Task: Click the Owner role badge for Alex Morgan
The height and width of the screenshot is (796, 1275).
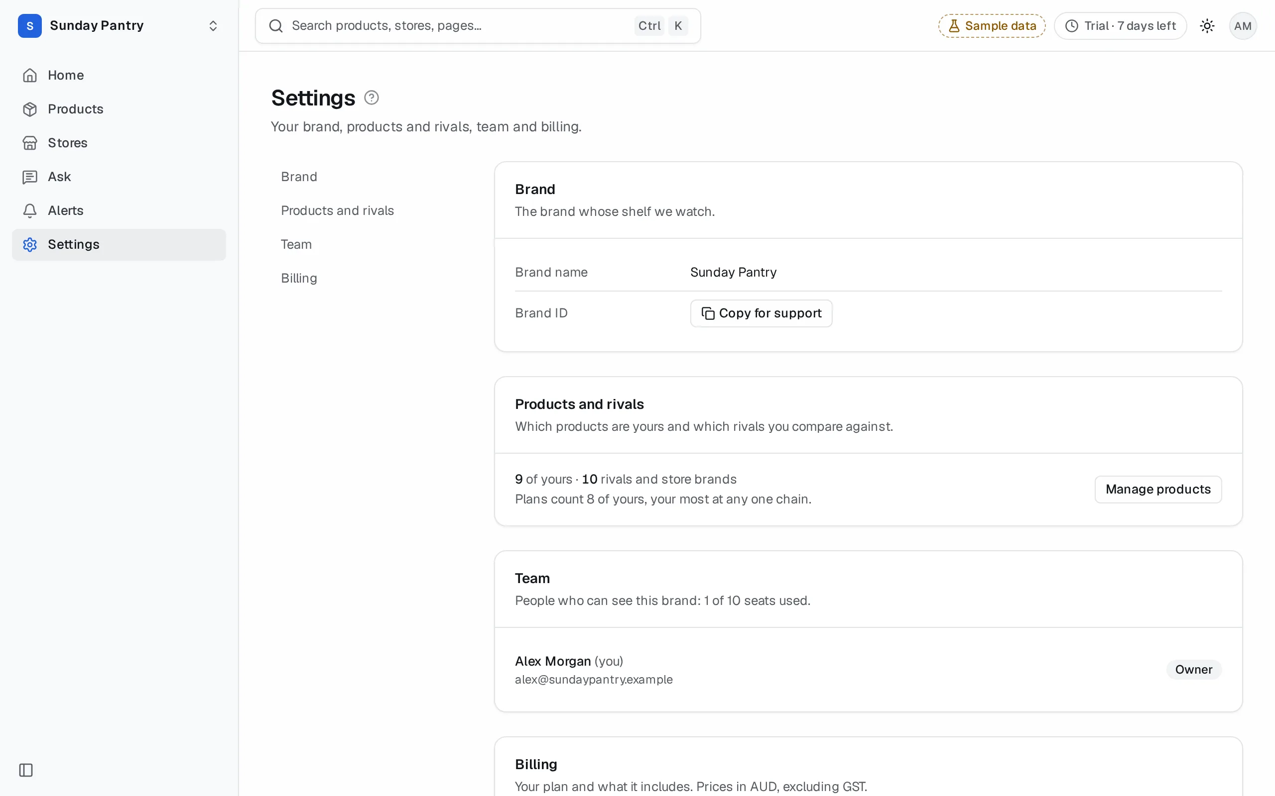Action: 1194,670
